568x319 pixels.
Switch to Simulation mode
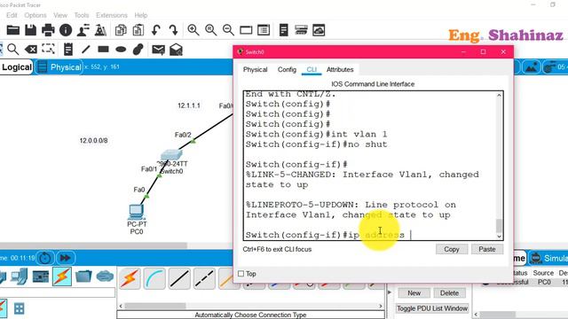pos(548,258)
